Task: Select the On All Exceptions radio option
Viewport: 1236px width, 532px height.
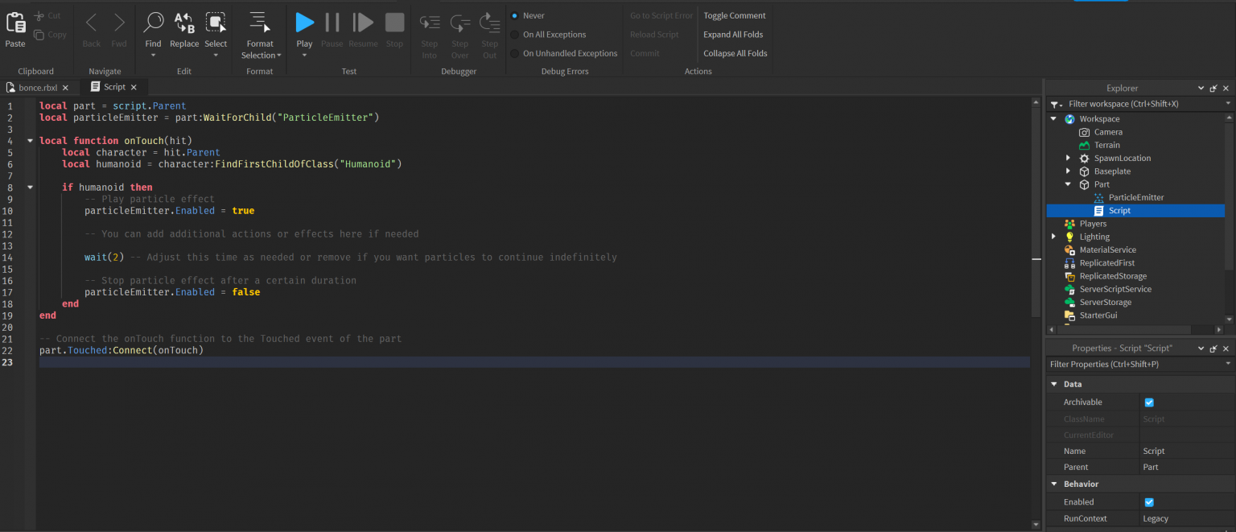Action: 515,35
